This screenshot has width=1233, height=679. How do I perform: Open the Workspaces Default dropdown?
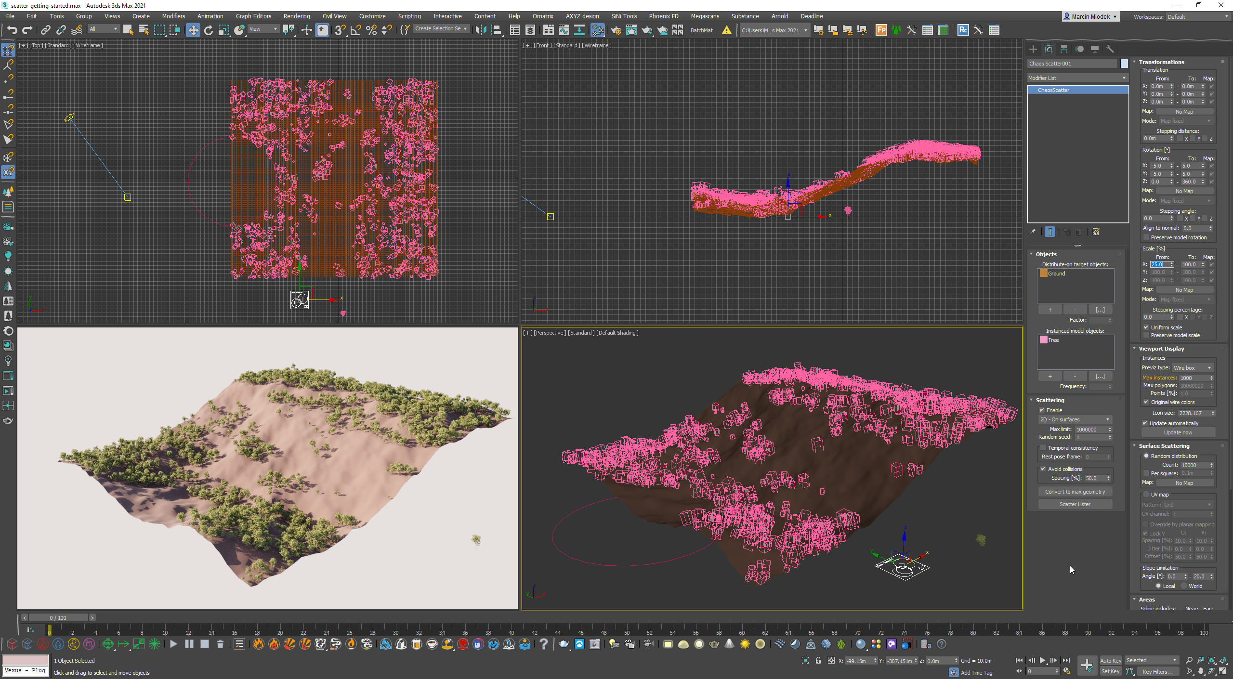1197,17
